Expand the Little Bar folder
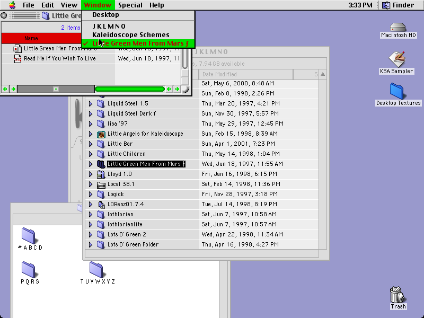The image size is (424, 318). 91,144
